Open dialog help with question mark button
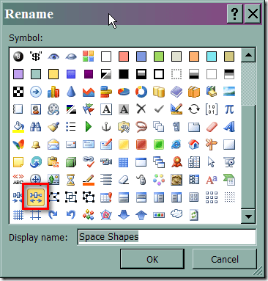268x281 pixels. (234, 14)
